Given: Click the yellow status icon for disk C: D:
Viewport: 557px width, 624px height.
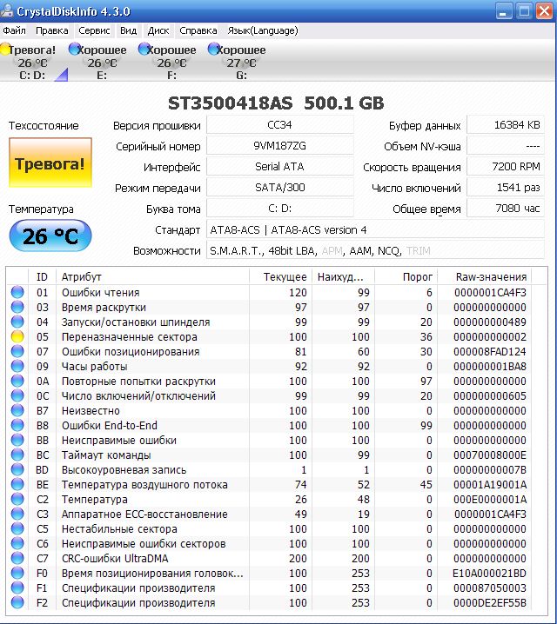Looking at the screenshot, I should coord(5,49).
